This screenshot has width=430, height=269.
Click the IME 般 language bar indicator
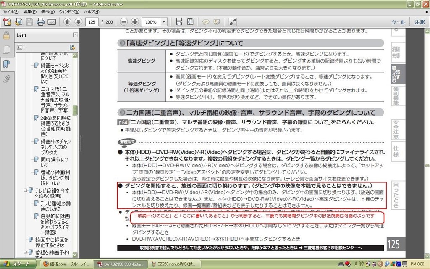tap(361, 264)
